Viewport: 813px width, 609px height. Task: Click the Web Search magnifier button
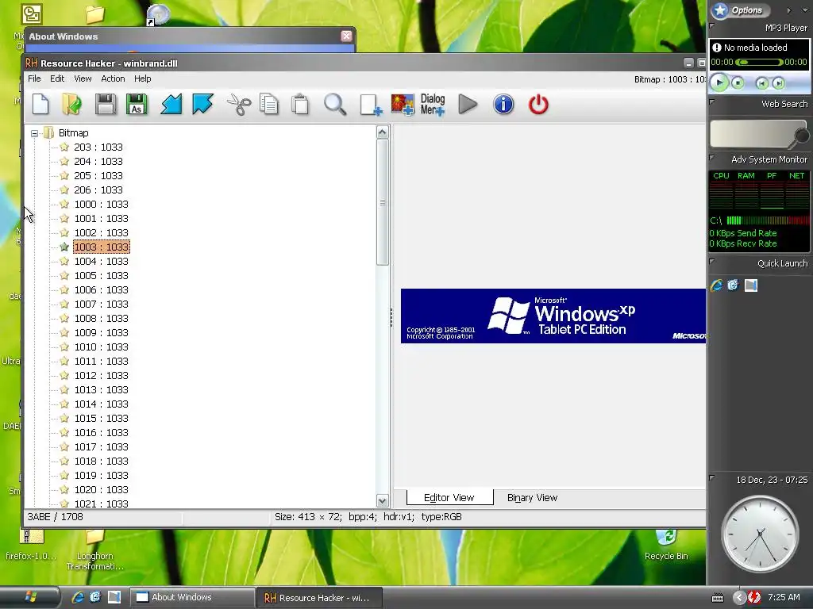[802, 136]
